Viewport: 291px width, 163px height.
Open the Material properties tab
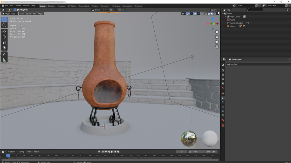point(223,120)
